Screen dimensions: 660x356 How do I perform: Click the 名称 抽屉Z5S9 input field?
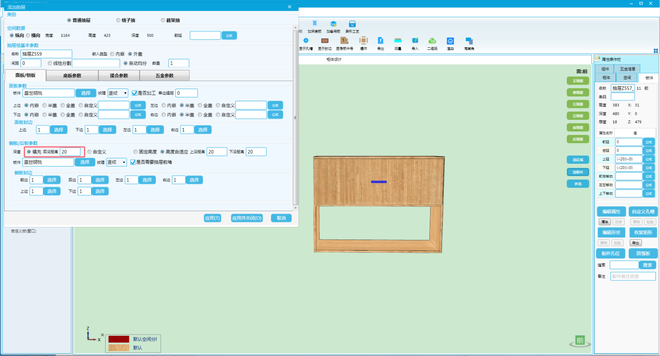(x=46, y=54)
